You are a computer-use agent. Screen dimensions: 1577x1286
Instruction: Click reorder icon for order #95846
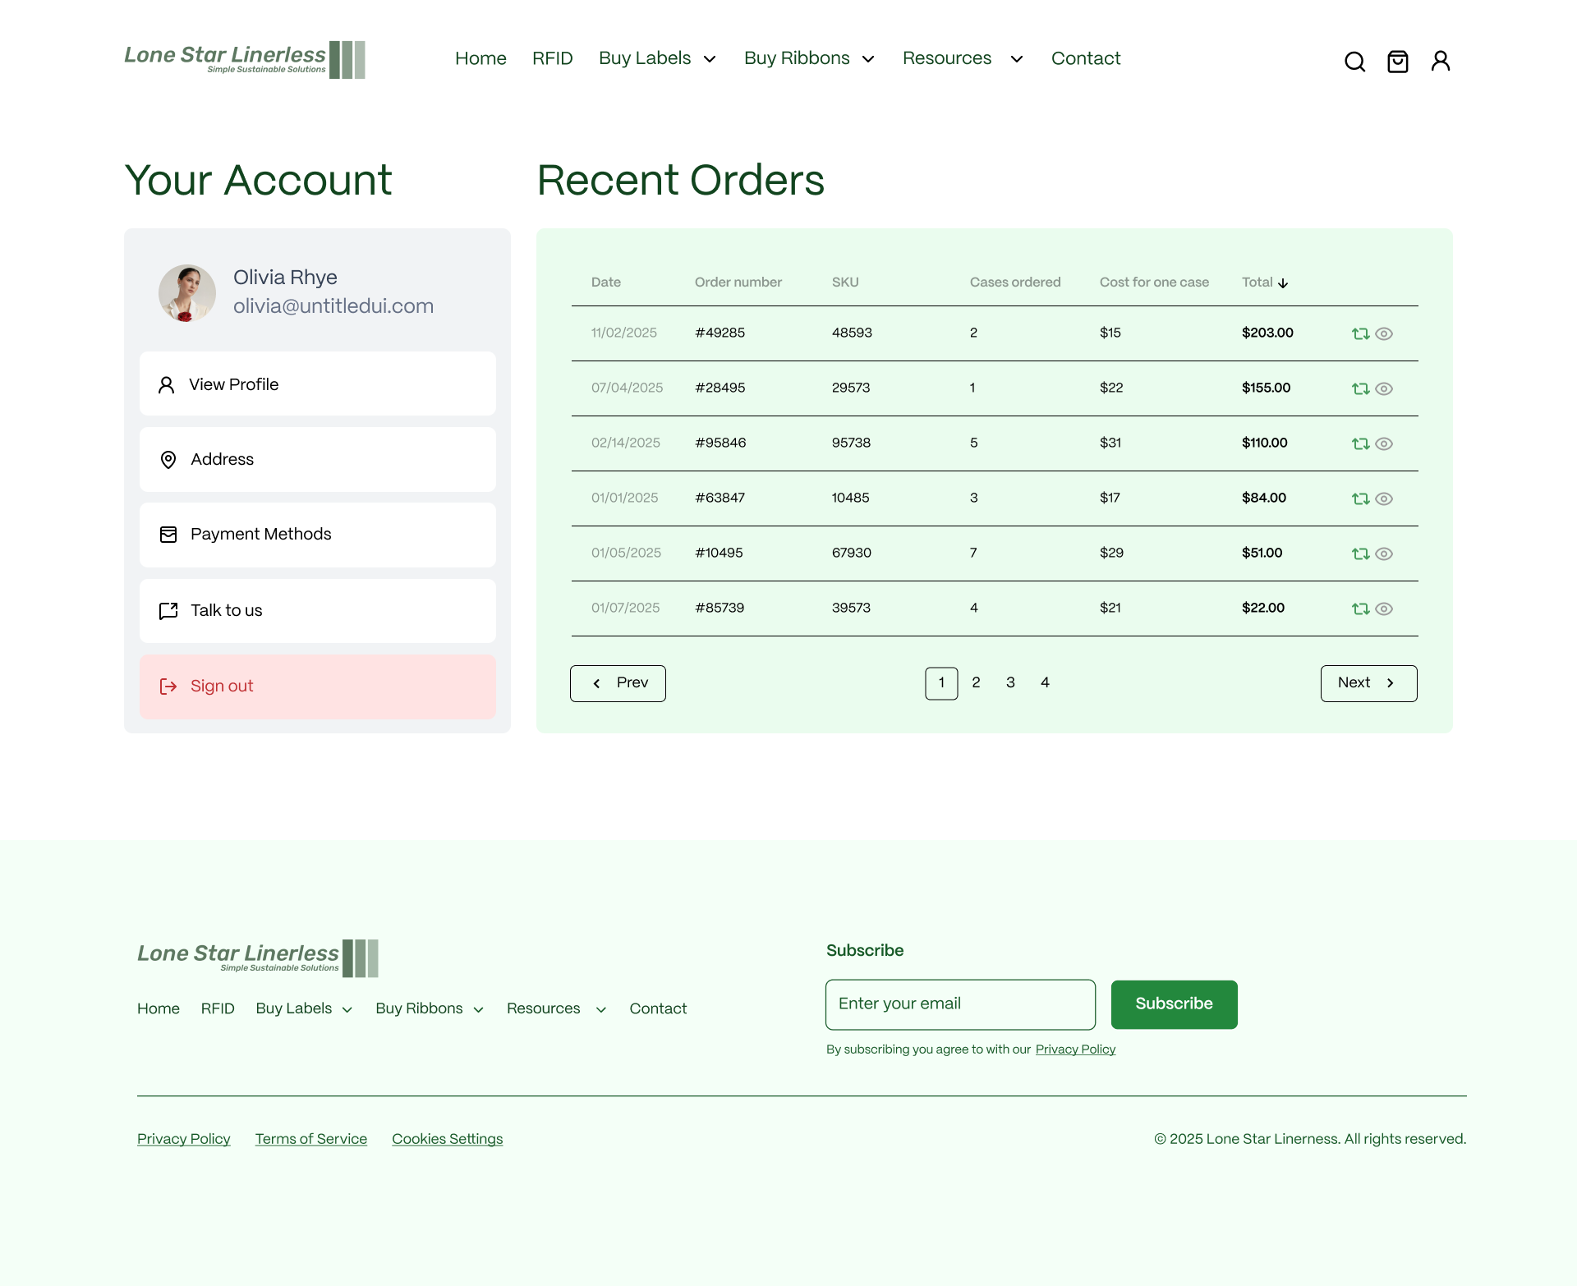(1360, 443)
